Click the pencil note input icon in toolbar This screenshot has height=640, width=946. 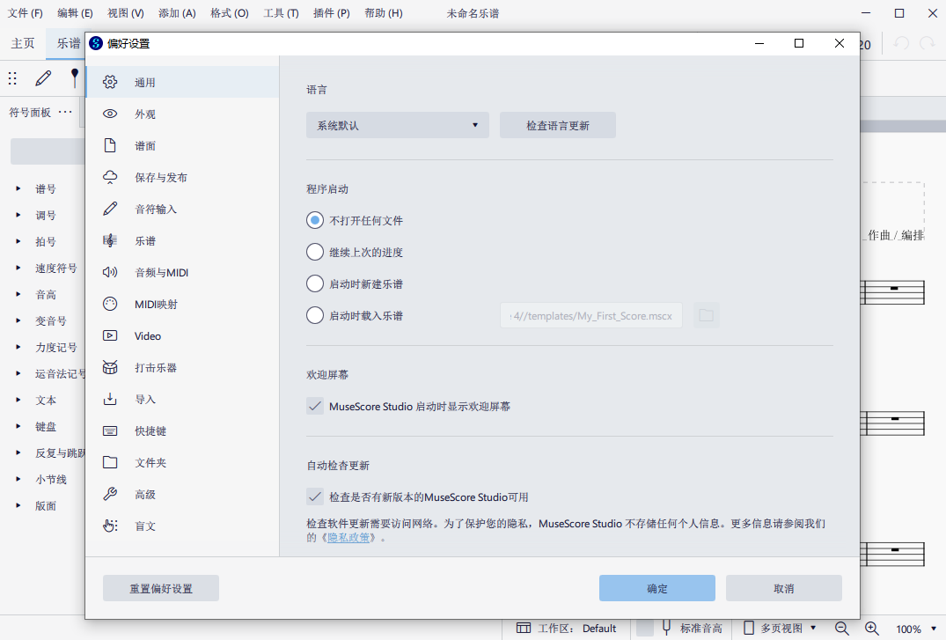[x=43, y=77]
